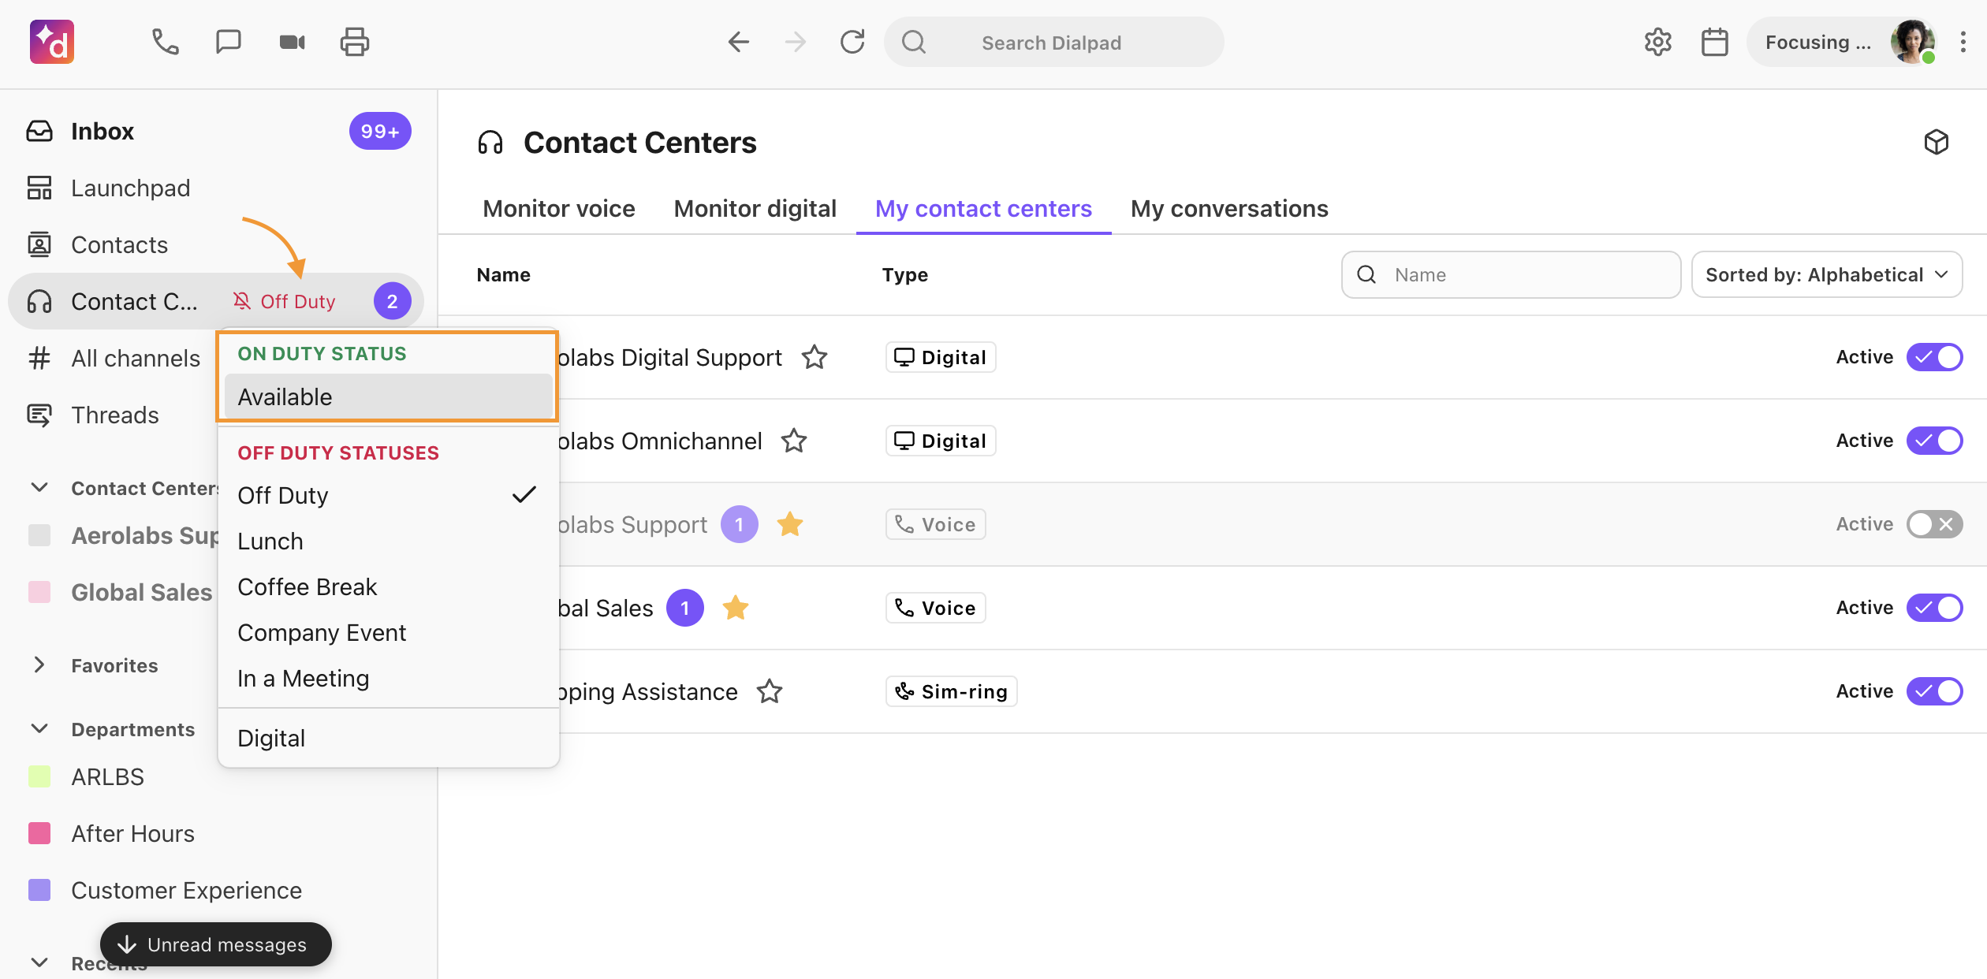The width and height of the screenshot is (1987, 979).
Task: Select Off Duty status option
Action: click(x=388, y=495)
